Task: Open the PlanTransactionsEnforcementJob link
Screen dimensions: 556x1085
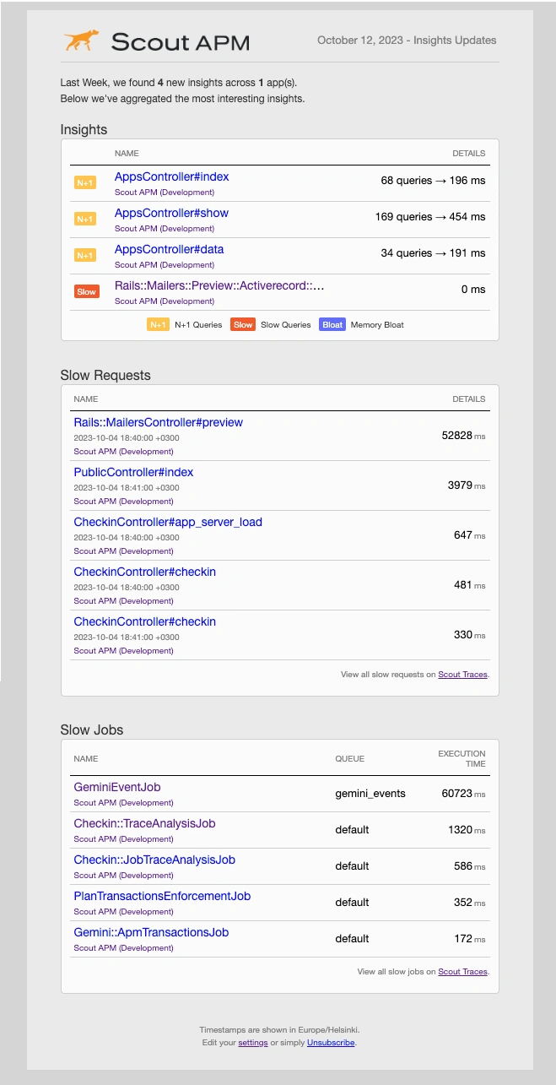Action: click(x=162, y=896)
